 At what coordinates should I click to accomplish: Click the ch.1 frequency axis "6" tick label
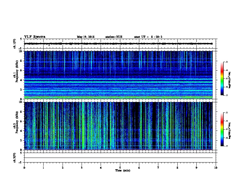21,70
